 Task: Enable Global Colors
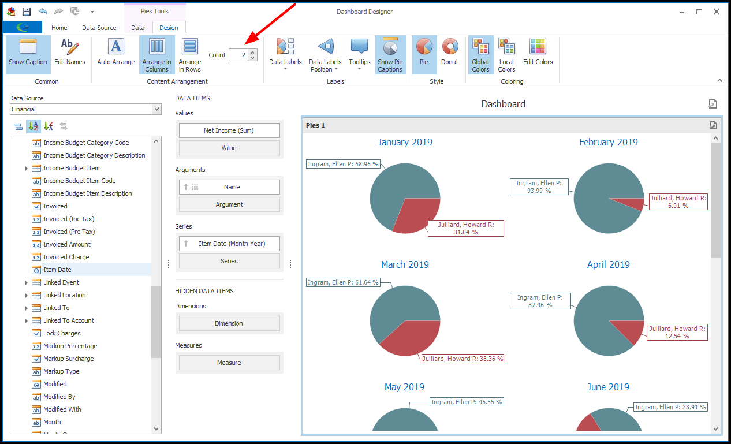[480, 55]
